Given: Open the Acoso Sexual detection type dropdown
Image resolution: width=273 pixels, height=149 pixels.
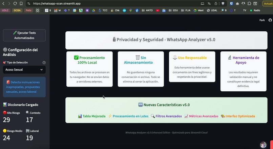Looking at the screenshot, I should (x=24, y=70).
